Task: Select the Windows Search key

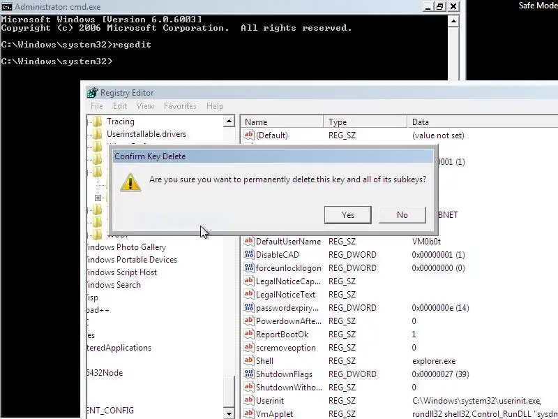Action: tap(114, 285)
